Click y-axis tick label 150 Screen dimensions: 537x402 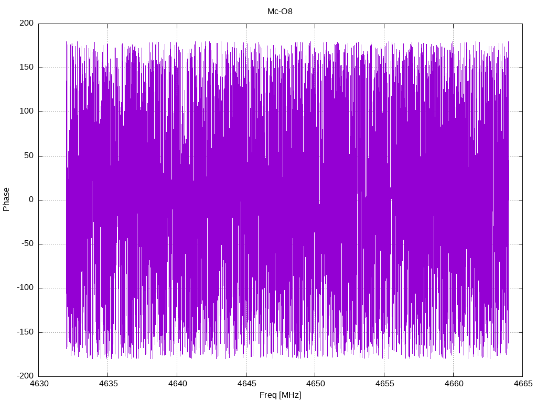(27, 68)
